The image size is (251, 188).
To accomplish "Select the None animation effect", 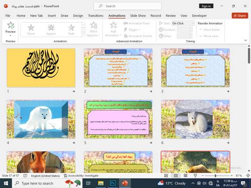I will (x=31, y=30).
